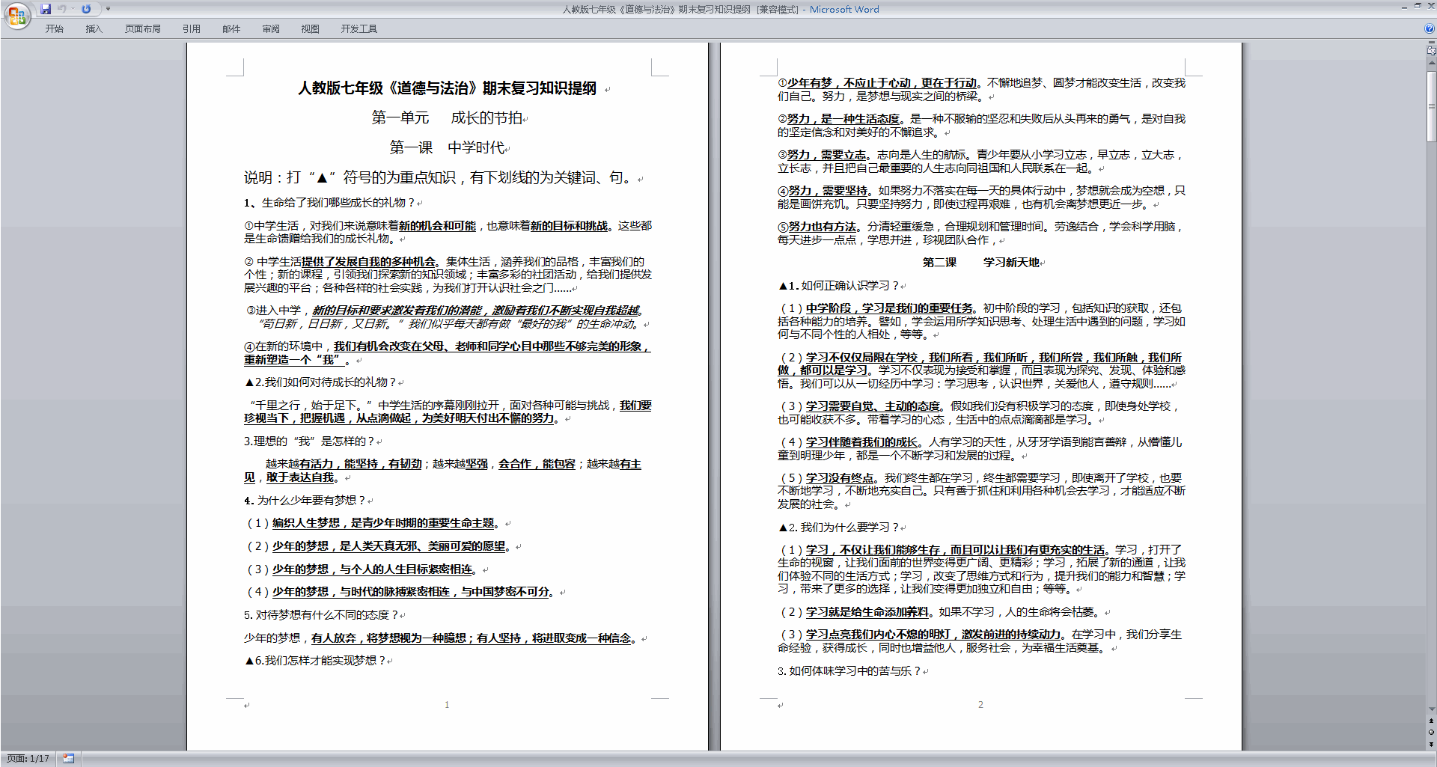Click the Undo arrow icon
This screenshot has height=767, width=1437.
tap(61, 9)
